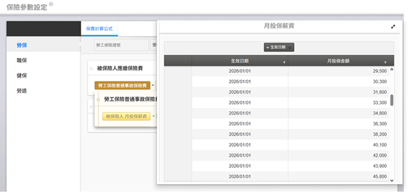
Task: Open filter for 生效日期 column
Action: point(284,62)
